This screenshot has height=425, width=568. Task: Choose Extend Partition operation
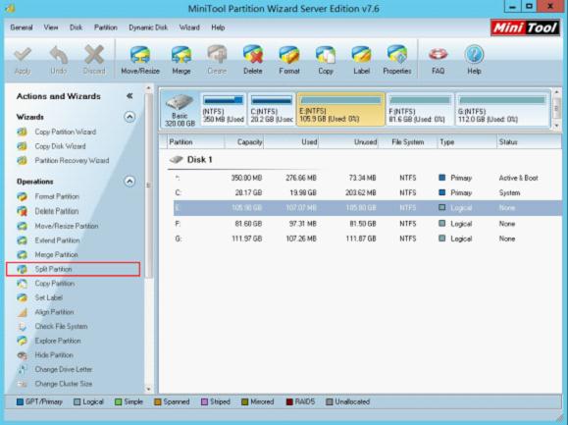[x=57, y=240]
